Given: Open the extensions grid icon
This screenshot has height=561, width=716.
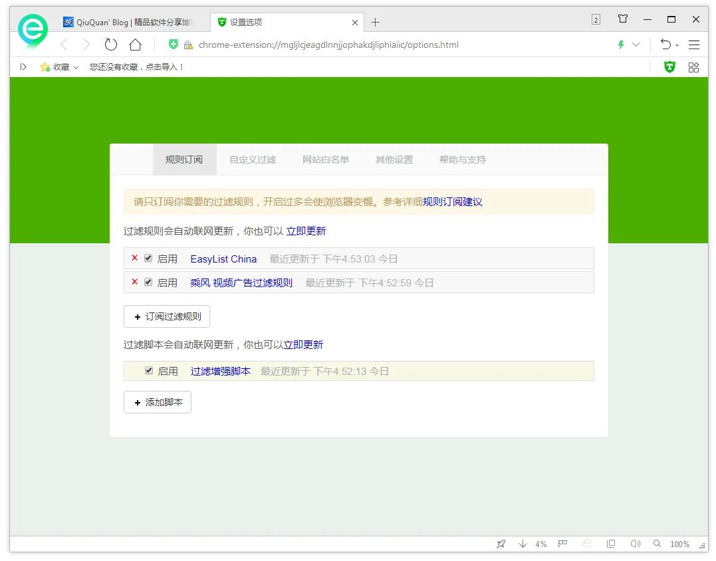Looking at the screenshot, I should click(x=693, y=66).
